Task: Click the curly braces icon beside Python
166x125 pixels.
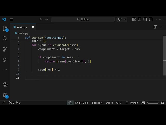Action: pyautogui.click(x=127, y=103)
